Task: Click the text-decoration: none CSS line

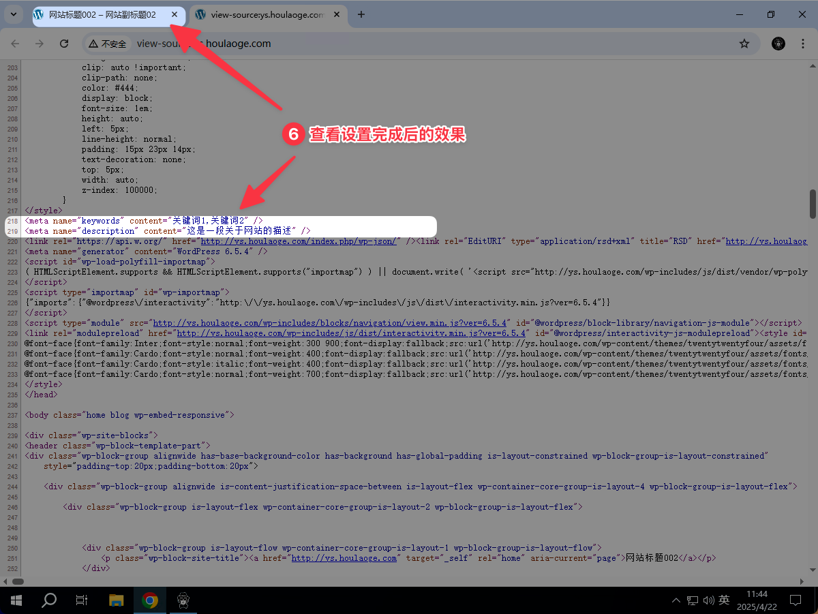Action: (132, 159)
